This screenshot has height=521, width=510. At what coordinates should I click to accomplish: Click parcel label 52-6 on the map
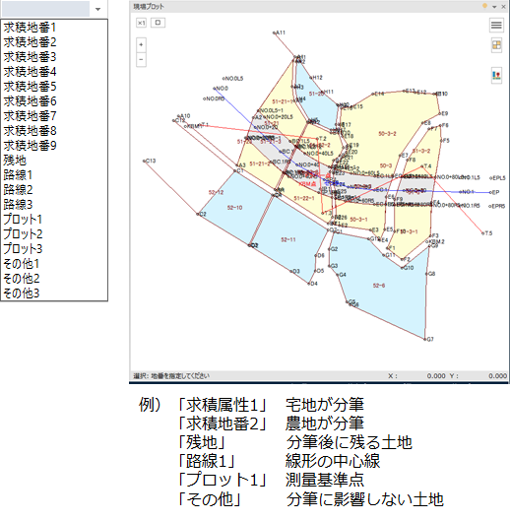(379, 286)
